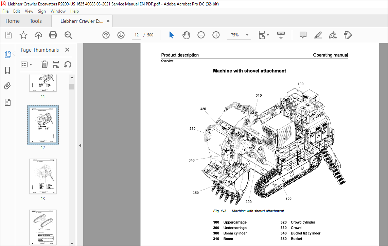Open the Layers/content document pane icon
The image size is (388, 246).
(x=8, y=102)
